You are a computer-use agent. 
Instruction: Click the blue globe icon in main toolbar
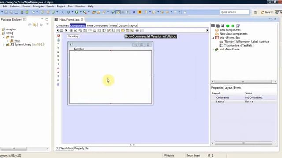point(134,12)
